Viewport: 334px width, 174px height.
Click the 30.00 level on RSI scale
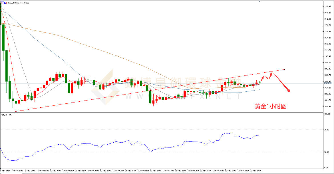[327, 152]
